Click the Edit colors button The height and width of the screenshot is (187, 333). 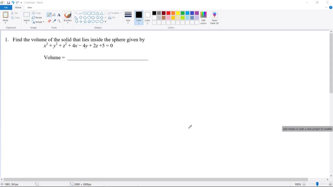(203, 18)
